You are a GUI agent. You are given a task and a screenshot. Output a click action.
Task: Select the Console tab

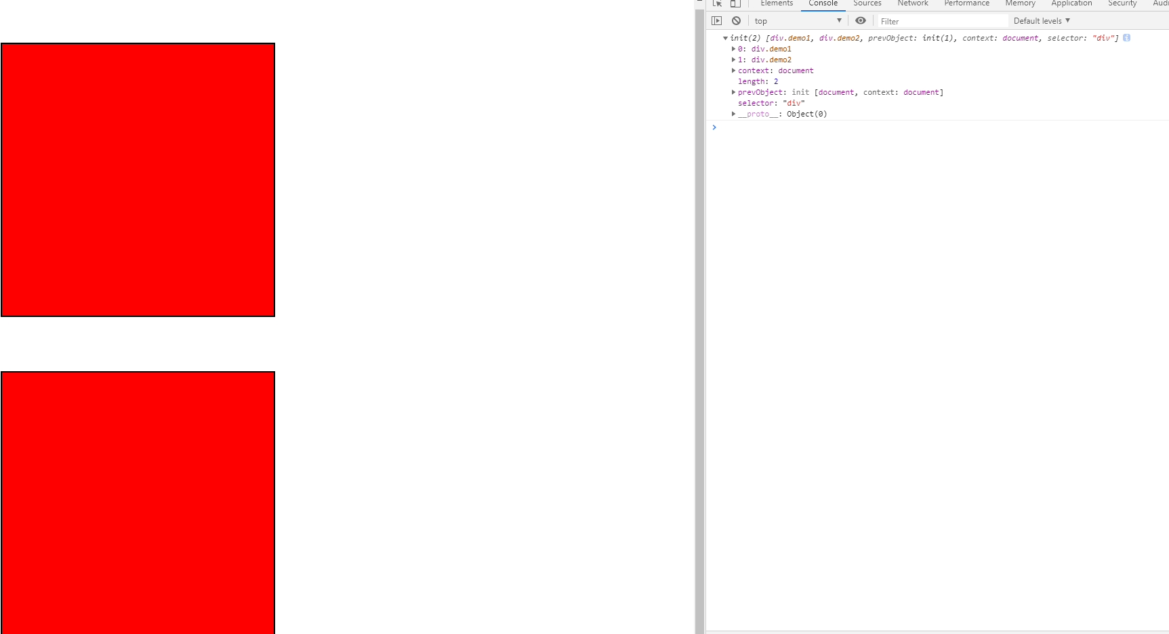(x=823, y=4)
